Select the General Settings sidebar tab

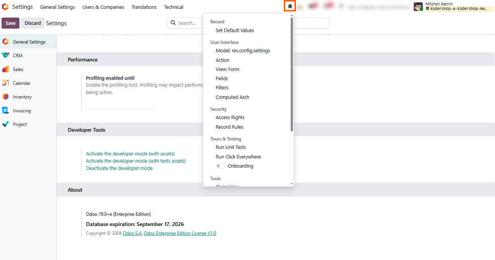(28, 42)
